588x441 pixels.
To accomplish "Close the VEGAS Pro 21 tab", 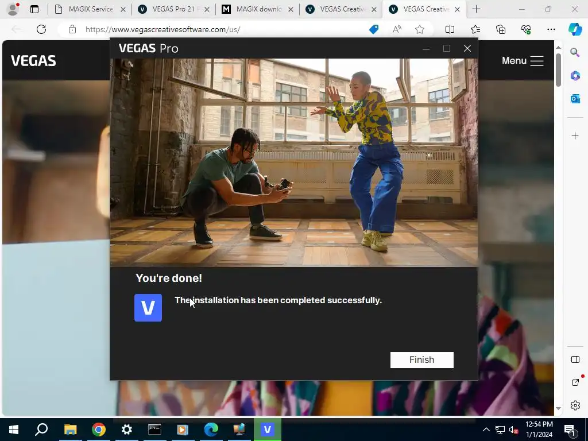I will pyautogui.click(x=207, y=10).
